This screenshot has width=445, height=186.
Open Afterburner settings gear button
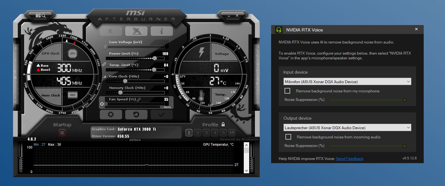(x=111, y=115)
